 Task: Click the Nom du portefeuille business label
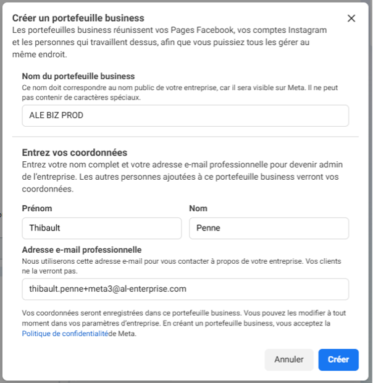point(78,77)
